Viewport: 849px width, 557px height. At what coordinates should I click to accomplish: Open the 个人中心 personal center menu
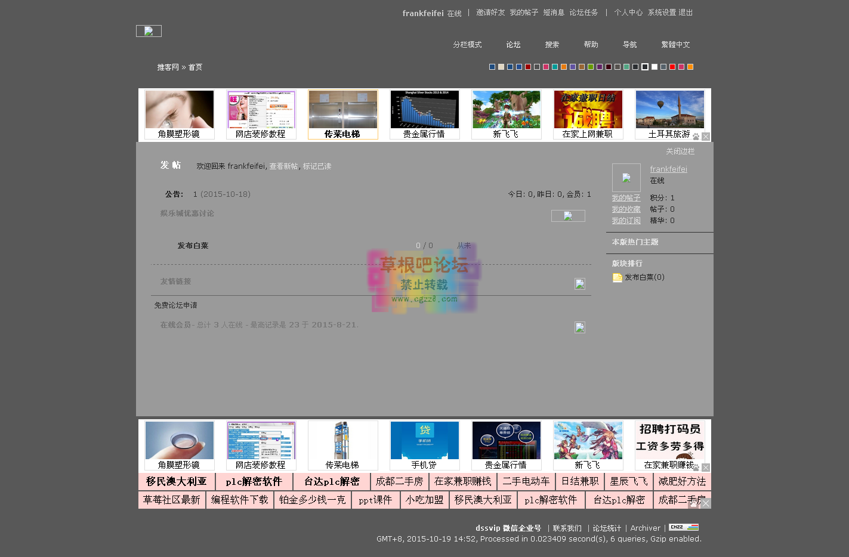pyautogui.click(x=628, y=12)
